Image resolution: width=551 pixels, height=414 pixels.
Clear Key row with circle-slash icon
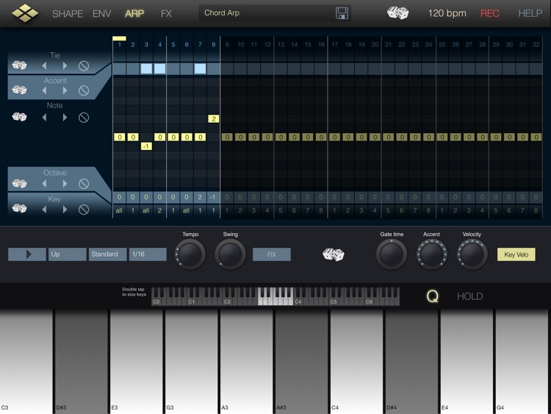(84, 210)
